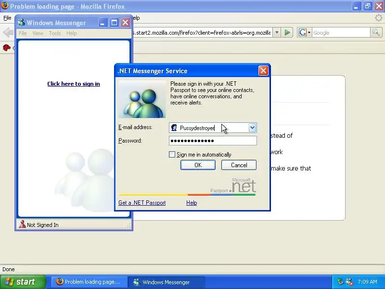Close the .NET Messenger Service dialog
The height and width of the screenshot is (289, 385).
point(263,71)
